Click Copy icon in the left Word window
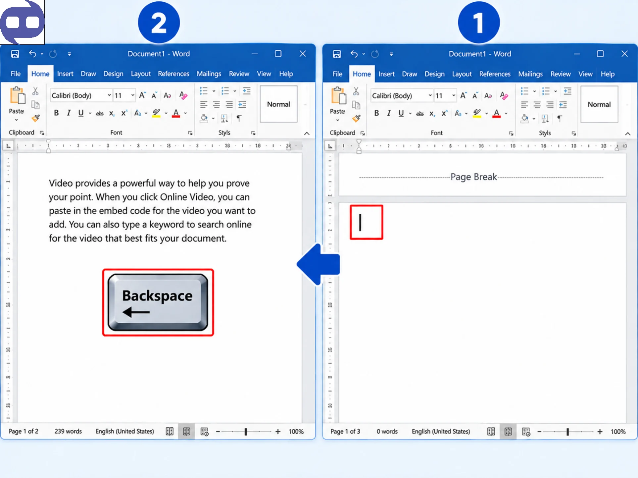Image resolution: width=638 pixels, height=478 pixels. point(35,105)
